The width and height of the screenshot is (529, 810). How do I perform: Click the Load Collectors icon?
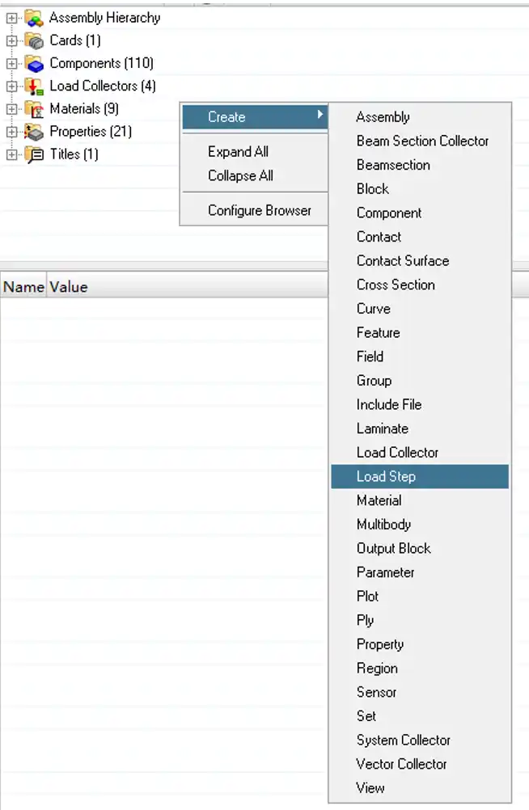coord(34,86)
